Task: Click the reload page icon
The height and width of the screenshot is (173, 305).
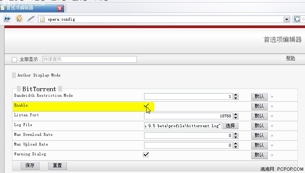Action: 19,18
